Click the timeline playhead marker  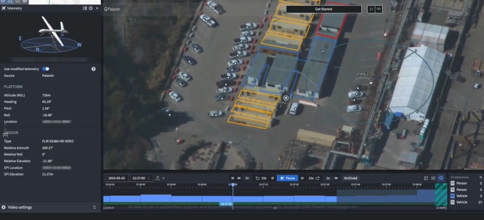pos(233,185)
